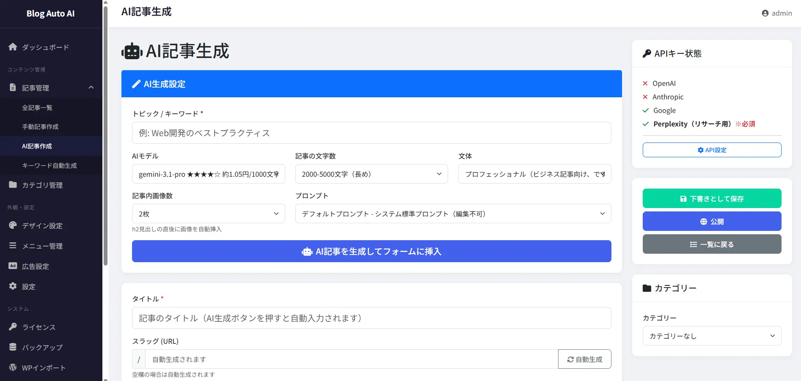Click the green check icon beside Google
The width and height of the screenshot is (801, 381).
point(646,110)
